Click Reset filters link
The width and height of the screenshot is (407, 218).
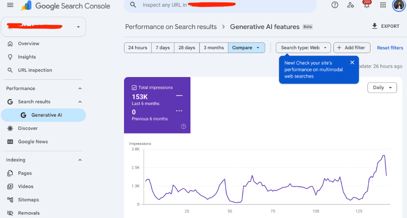click(390, 48)
